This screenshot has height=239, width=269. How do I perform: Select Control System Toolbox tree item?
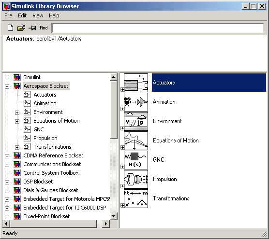pyautogui.click(x=51, y=173)
